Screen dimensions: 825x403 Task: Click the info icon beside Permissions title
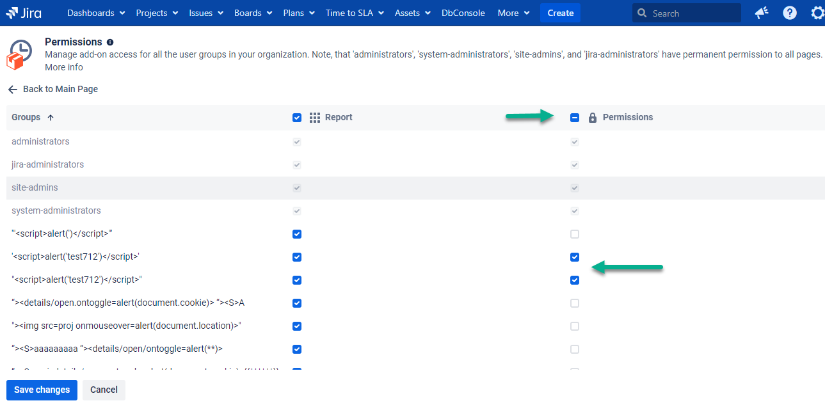[x=110, y=42]
